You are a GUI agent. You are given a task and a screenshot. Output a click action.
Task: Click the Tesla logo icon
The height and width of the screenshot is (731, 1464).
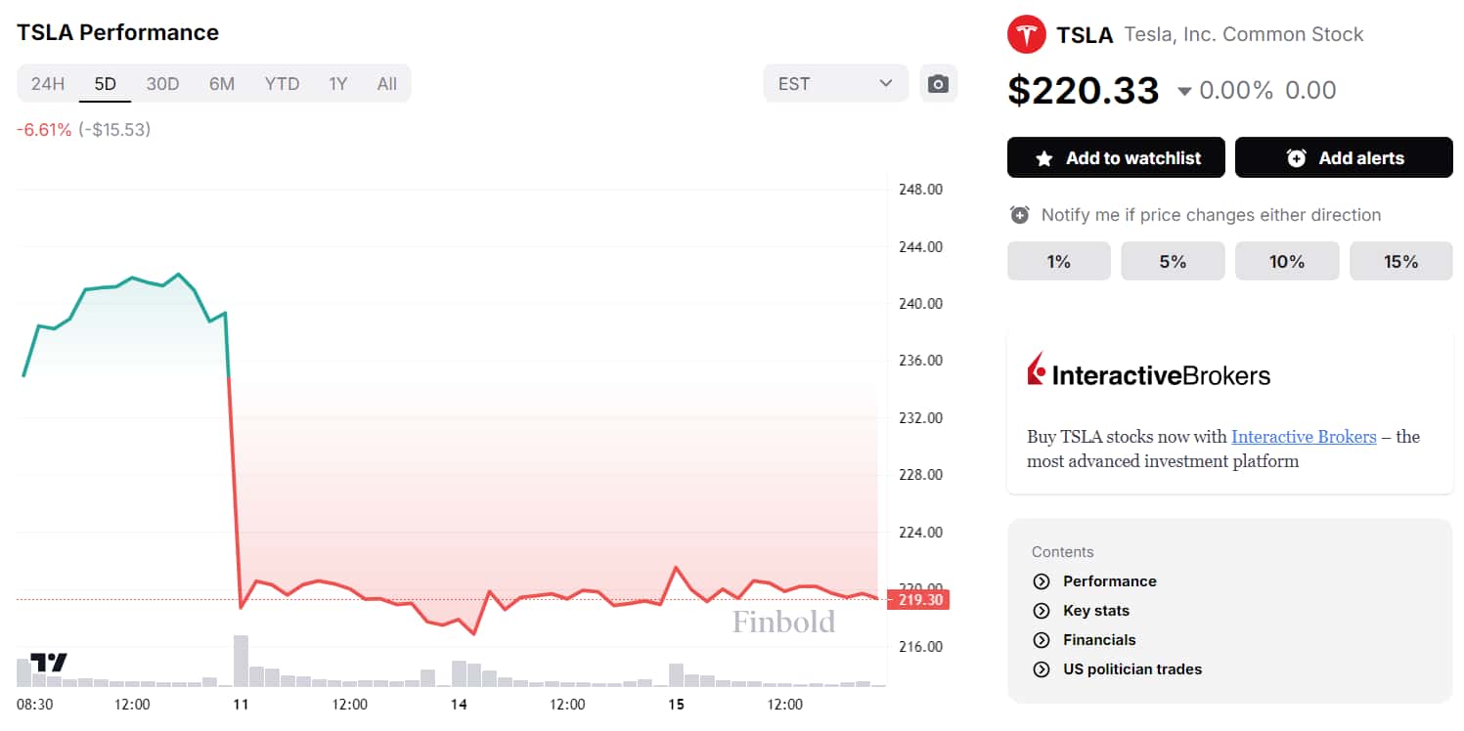(1026, 35)
